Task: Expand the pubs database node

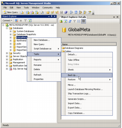Action: [x=11, y=44]
